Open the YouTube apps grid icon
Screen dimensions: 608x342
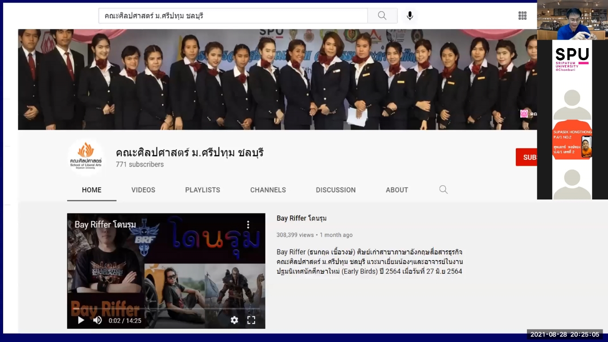coord(522,16)
